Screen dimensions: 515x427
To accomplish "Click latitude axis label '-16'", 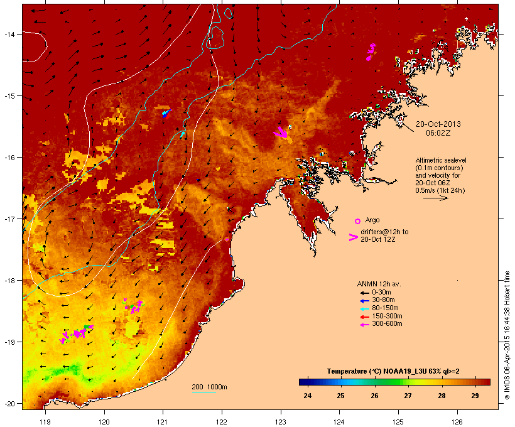I will click(9, 158).
